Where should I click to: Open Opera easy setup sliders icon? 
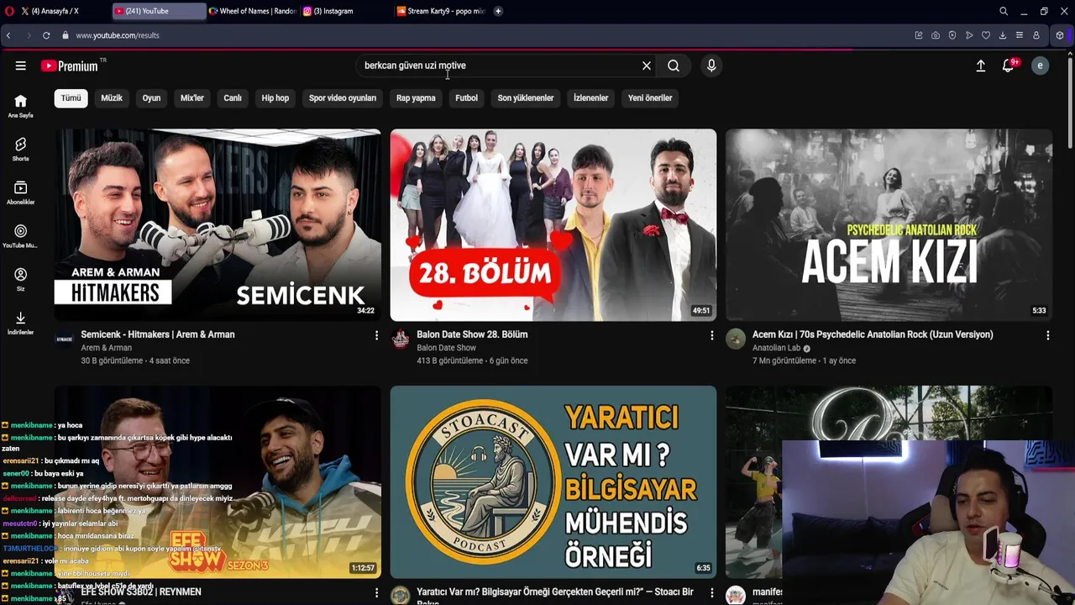point(1020,35)
